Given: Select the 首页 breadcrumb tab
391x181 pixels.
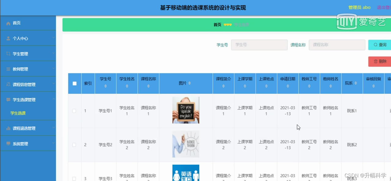Looking at the screenshot, I should 217,24.
